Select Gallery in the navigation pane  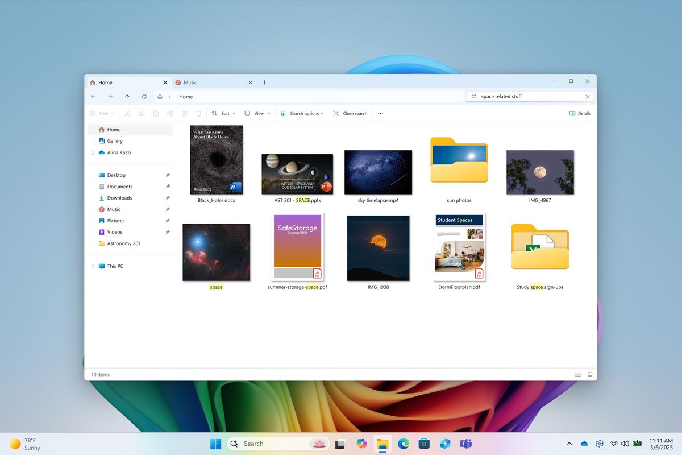pyautogui.click(x=114, y=140)
